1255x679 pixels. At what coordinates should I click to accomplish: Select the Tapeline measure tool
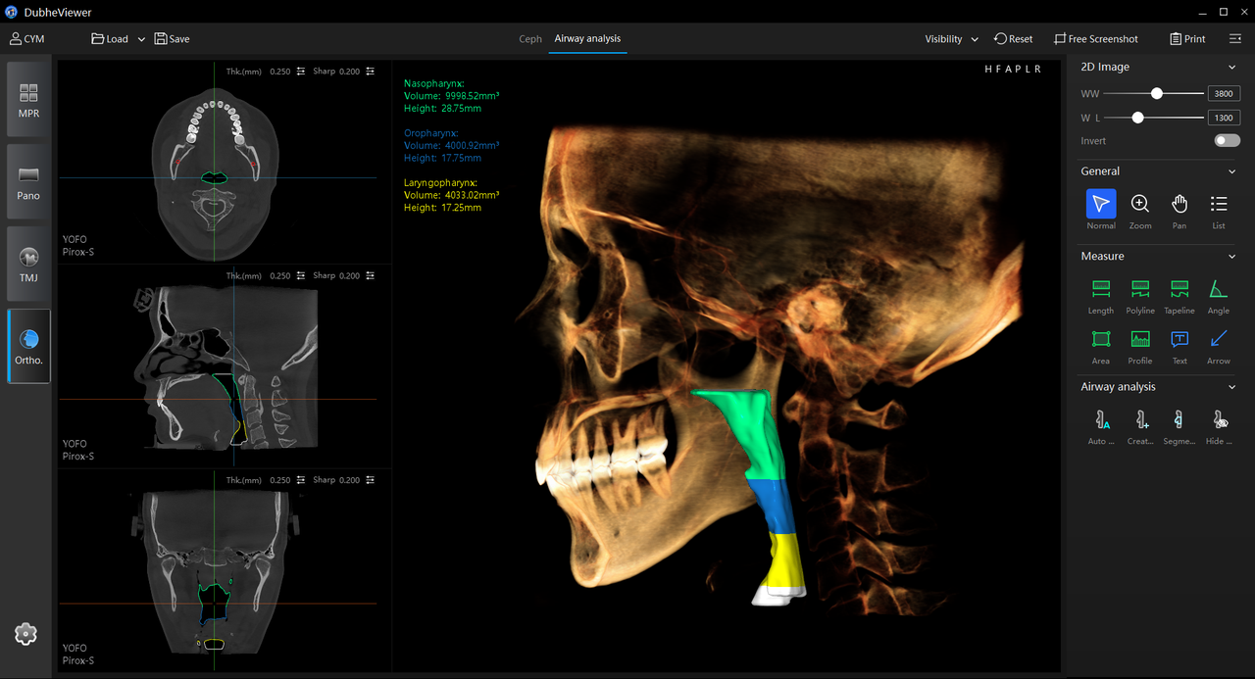click(x=1180, y=295)
